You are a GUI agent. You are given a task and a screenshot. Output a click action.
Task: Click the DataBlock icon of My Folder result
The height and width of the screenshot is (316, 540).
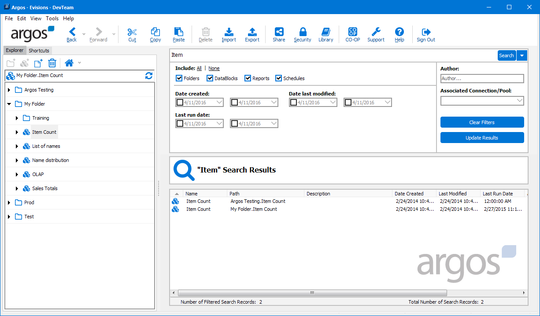(x=175, y=209)
